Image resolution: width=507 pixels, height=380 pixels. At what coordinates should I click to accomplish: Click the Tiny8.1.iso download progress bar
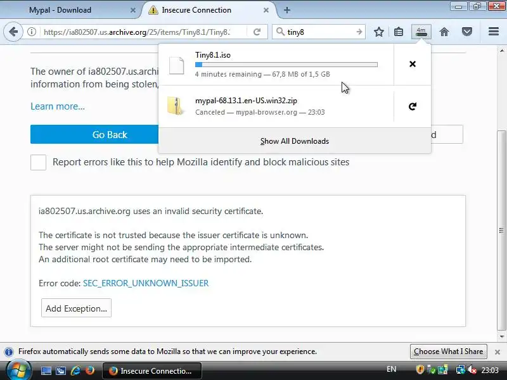click(x=286, y=65)
